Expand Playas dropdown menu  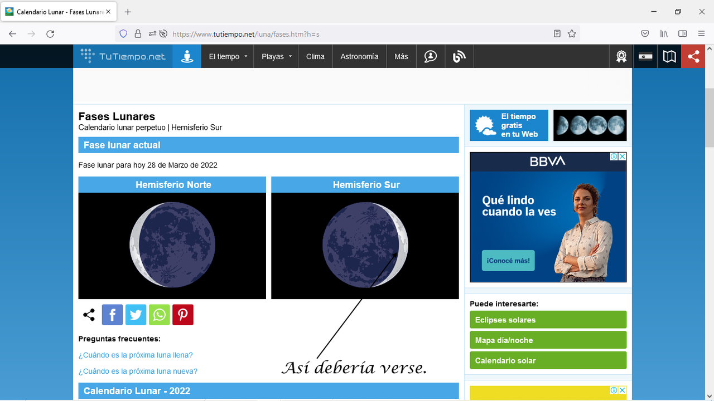pos(276,56)
